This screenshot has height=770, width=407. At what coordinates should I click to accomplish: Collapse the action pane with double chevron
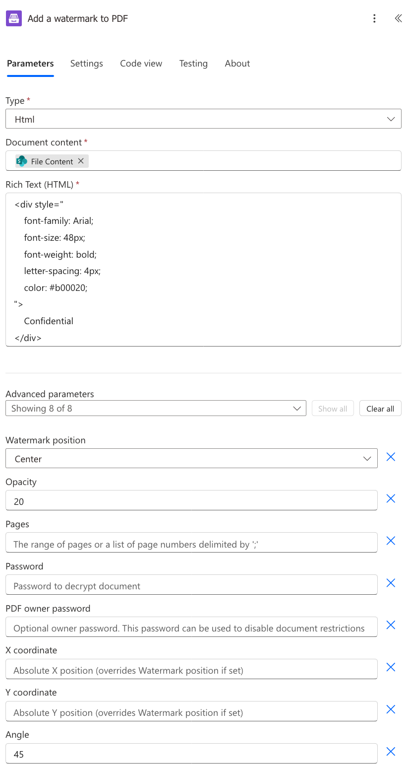pos(398,18)
